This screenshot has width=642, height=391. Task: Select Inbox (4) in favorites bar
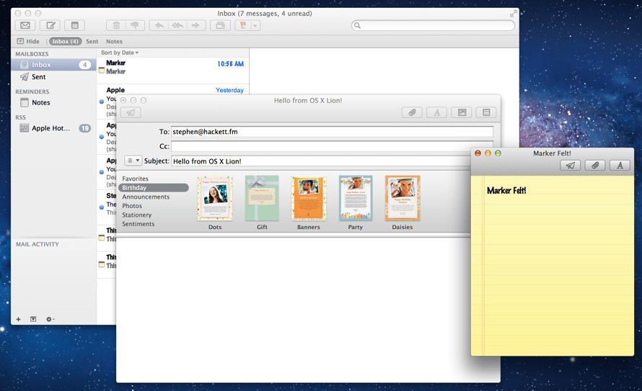click(x=65, y=41)
